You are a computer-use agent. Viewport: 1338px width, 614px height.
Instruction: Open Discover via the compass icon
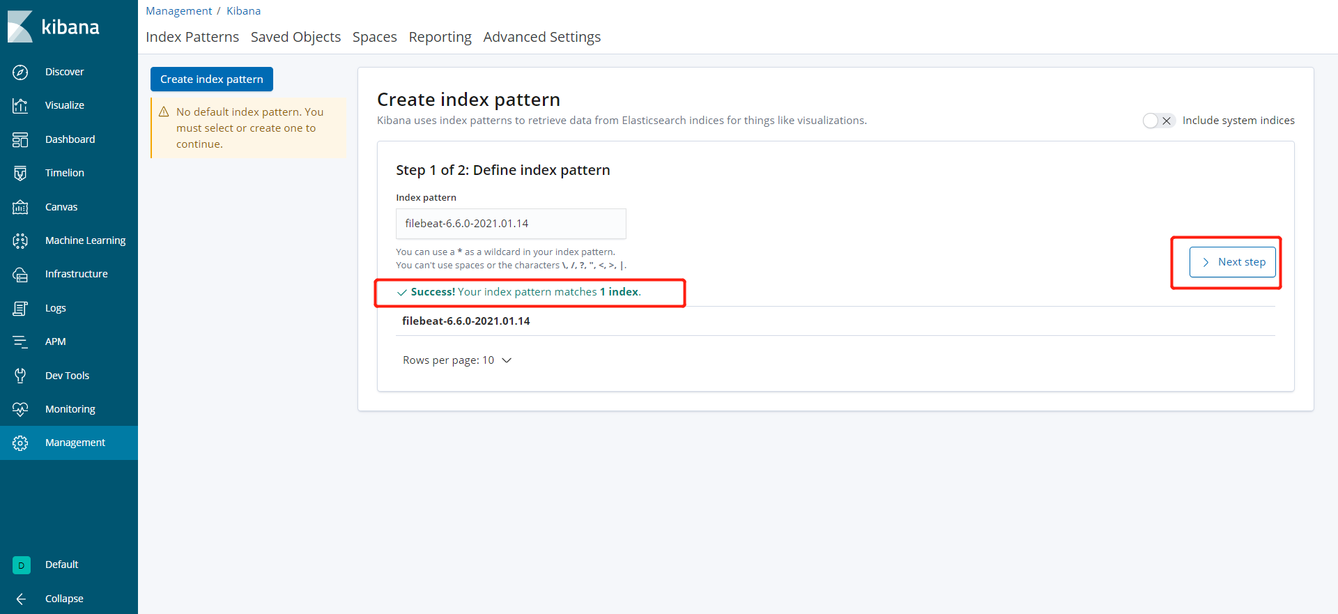[20, 72]
